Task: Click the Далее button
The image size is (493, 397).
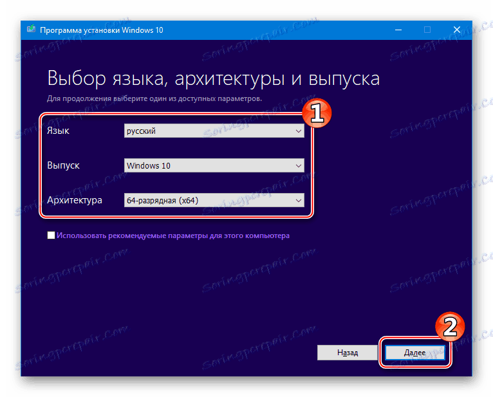Action: pos(415,353)
